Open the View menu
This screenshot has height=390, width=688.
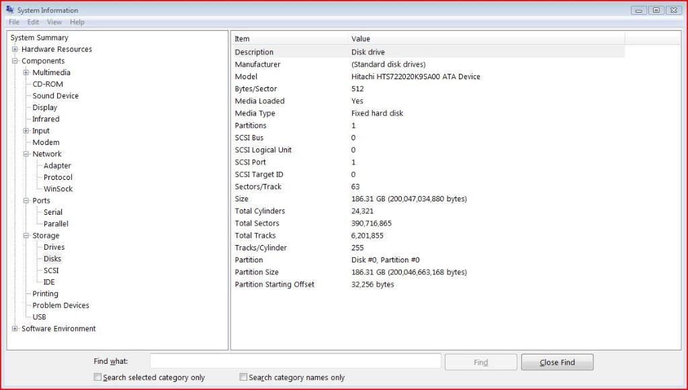coord(54,22)
